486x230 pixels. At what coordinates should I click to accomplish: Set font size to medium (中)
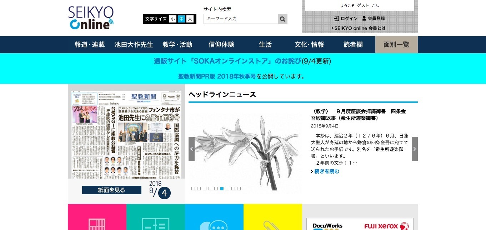click(181, 19)
